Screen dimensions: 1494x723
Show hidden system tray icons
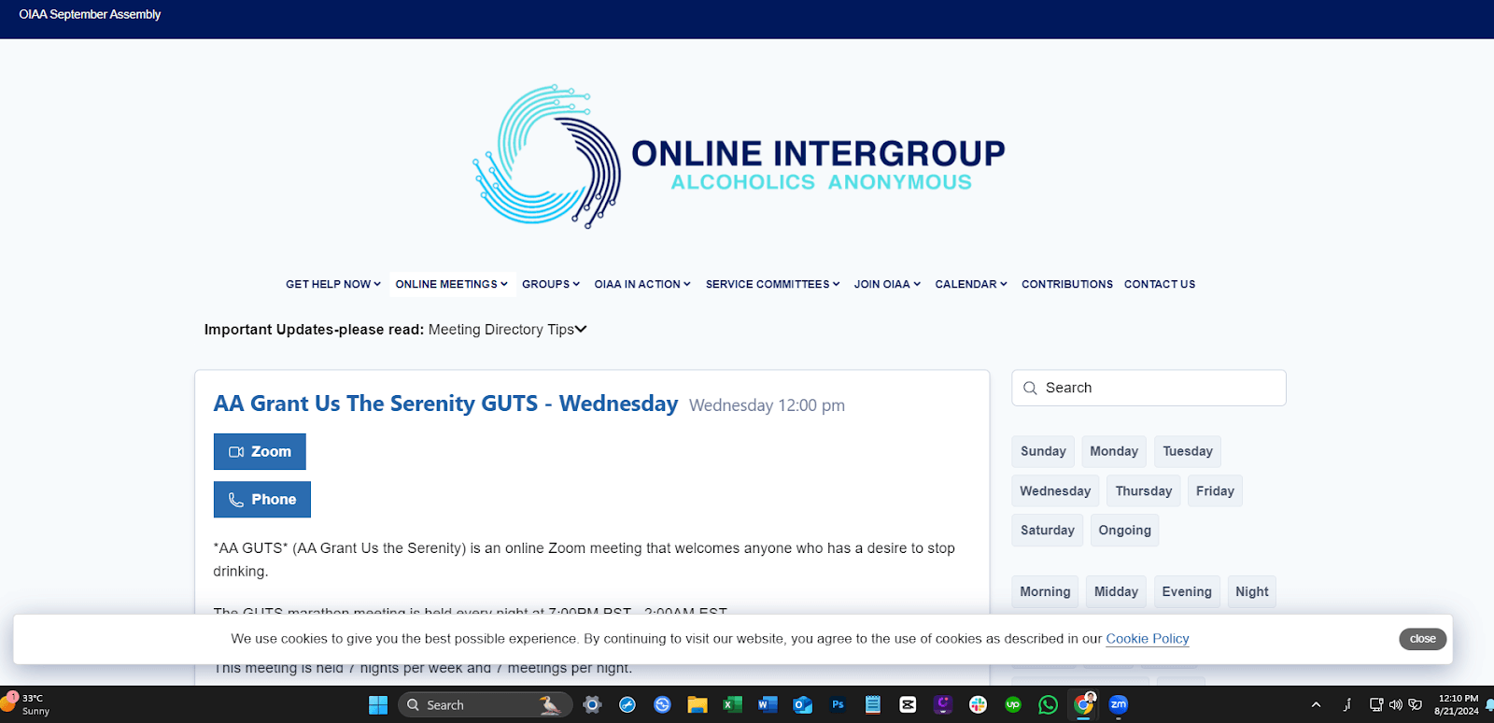(x=1316, y=704)
